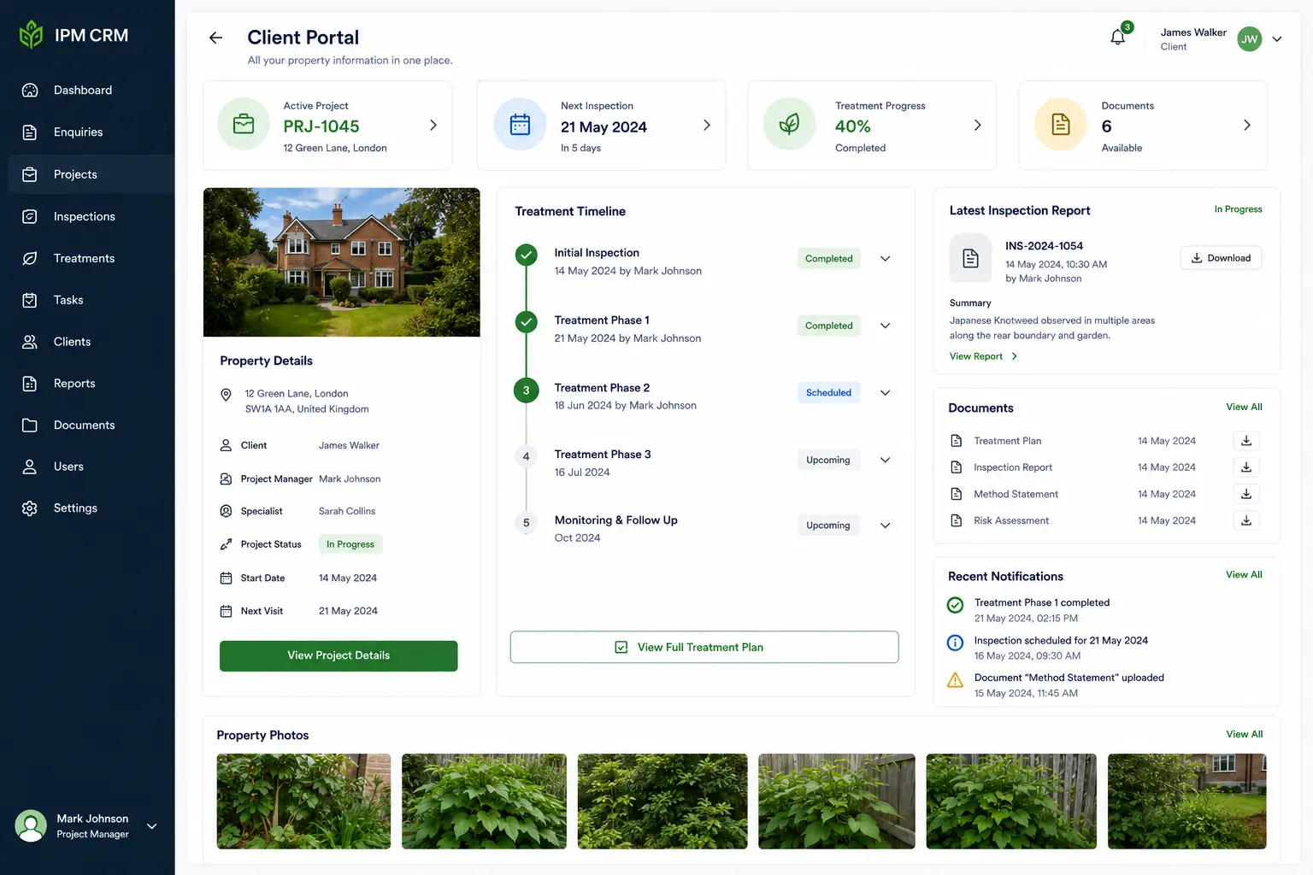Click the Scheduled badge on Treatment Phase 2
Screen dimensions: 1313x875
click(x=828, y=393)
